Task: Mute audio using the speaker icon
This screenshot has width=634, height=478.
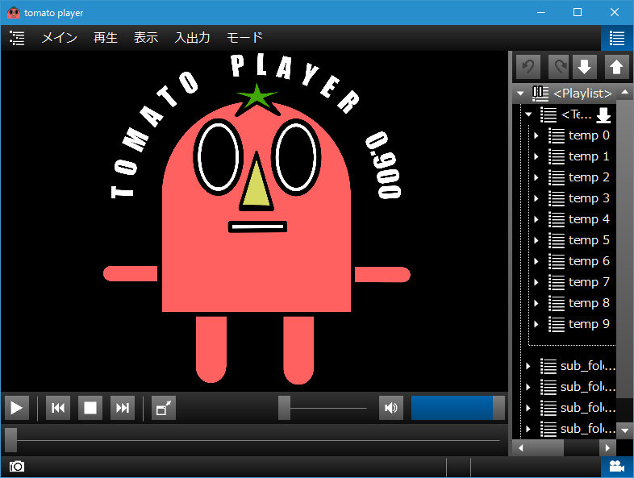Action: 391,408
